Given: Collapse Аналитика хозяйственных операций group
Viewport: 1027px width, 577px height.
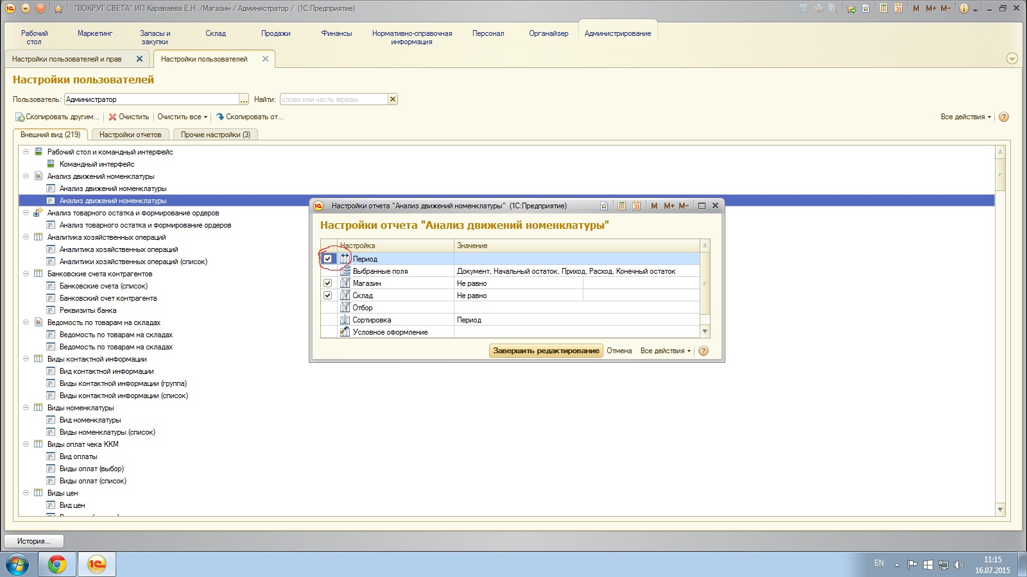Looking at the screenshot, I should point(26,237).
